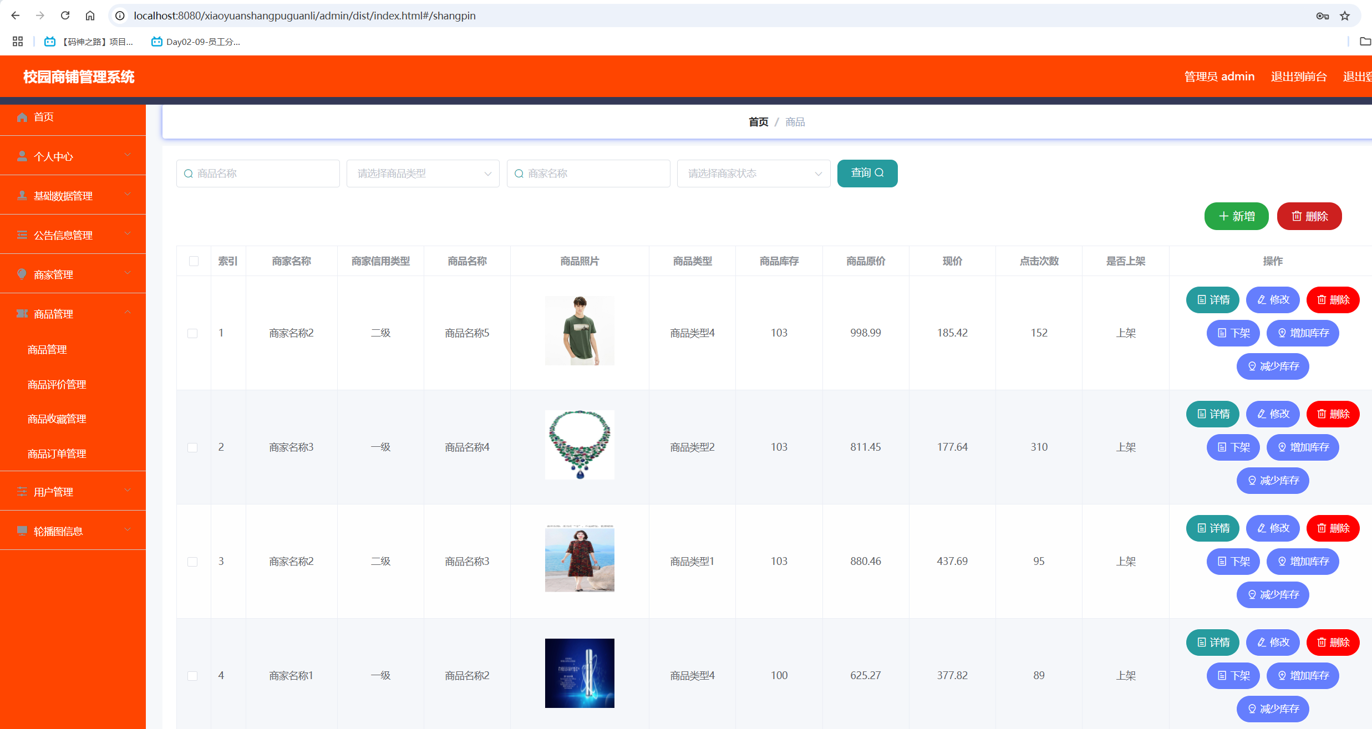View 详情 for 商品名称4
The width and height of the screenshot is (1372, 729).
click(x=1213, y=414)
